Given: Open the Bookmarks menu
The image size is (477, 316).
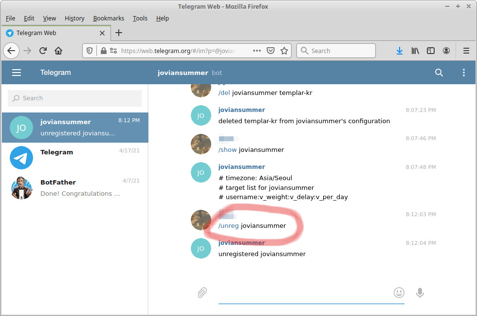Looking at the screenshot, I should click(x=109, y=19).
